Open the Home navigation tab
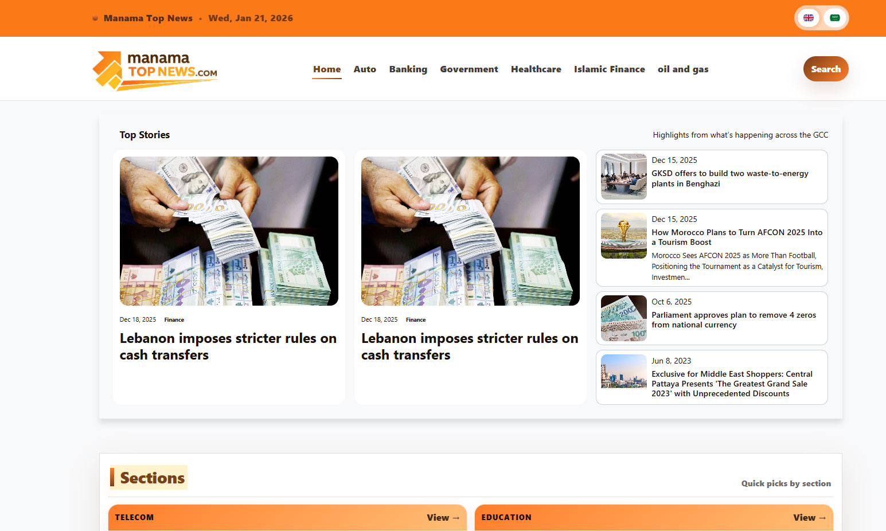This screenshot has width=886, height=531. (x=327, y=69)
